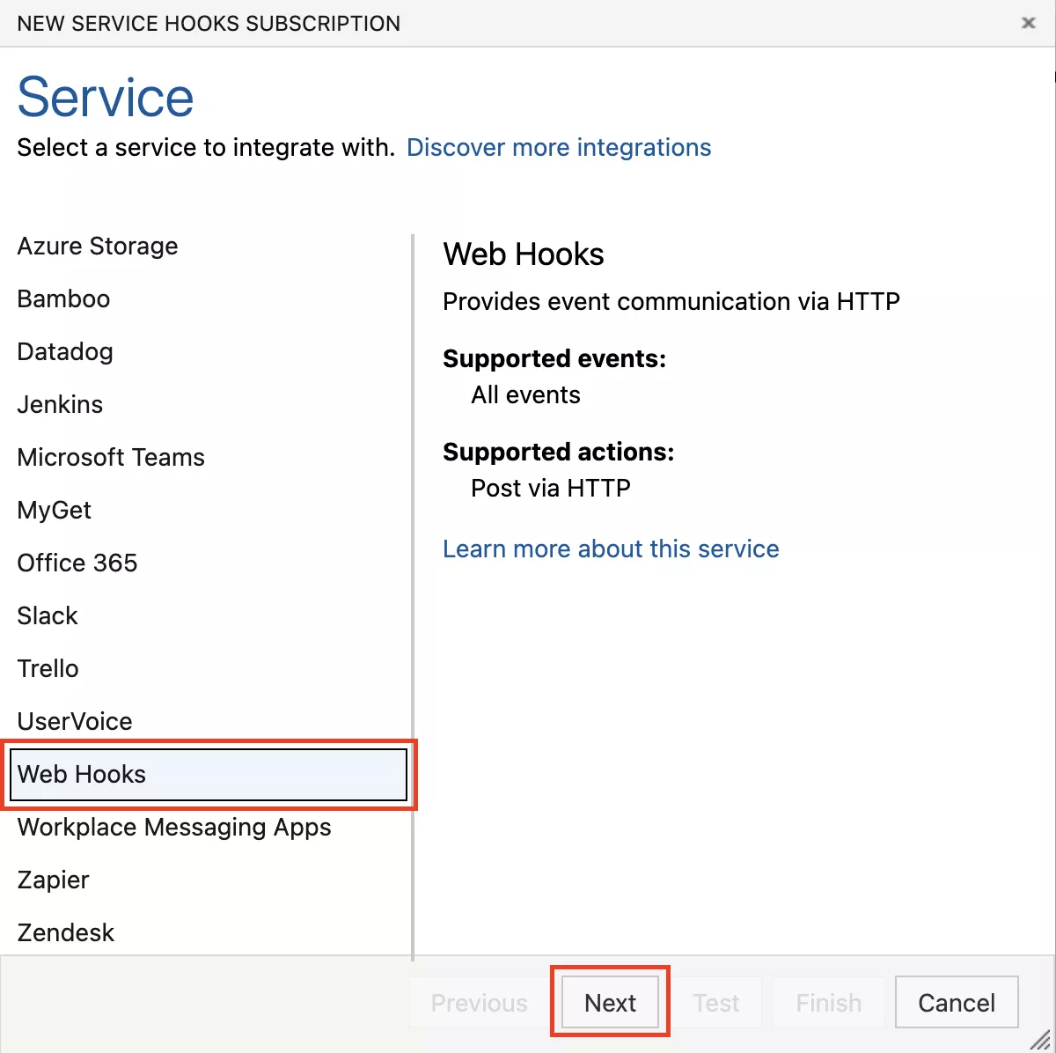Click the Next button
Viewport: 1056px width, 1053px height.
click(x=610, y=1003)
